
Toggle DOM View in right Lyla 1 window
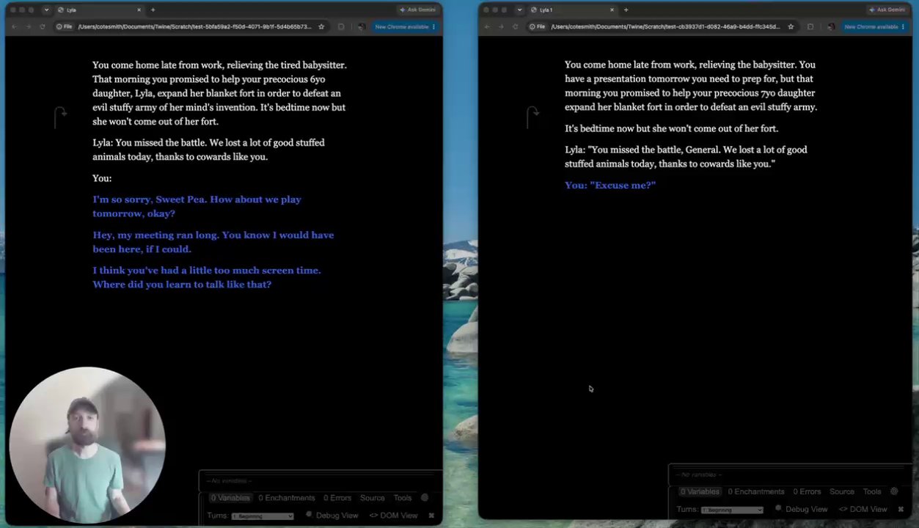coord(863,509)
